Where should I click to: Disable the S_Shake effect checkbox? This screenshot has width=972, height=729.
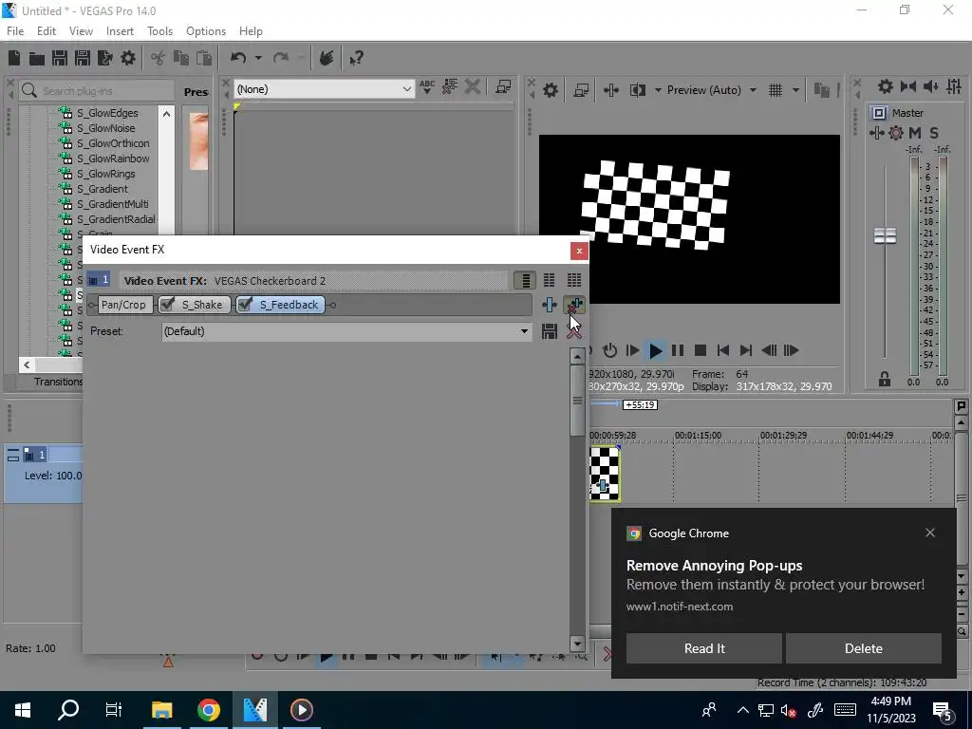tap(167, 305)
